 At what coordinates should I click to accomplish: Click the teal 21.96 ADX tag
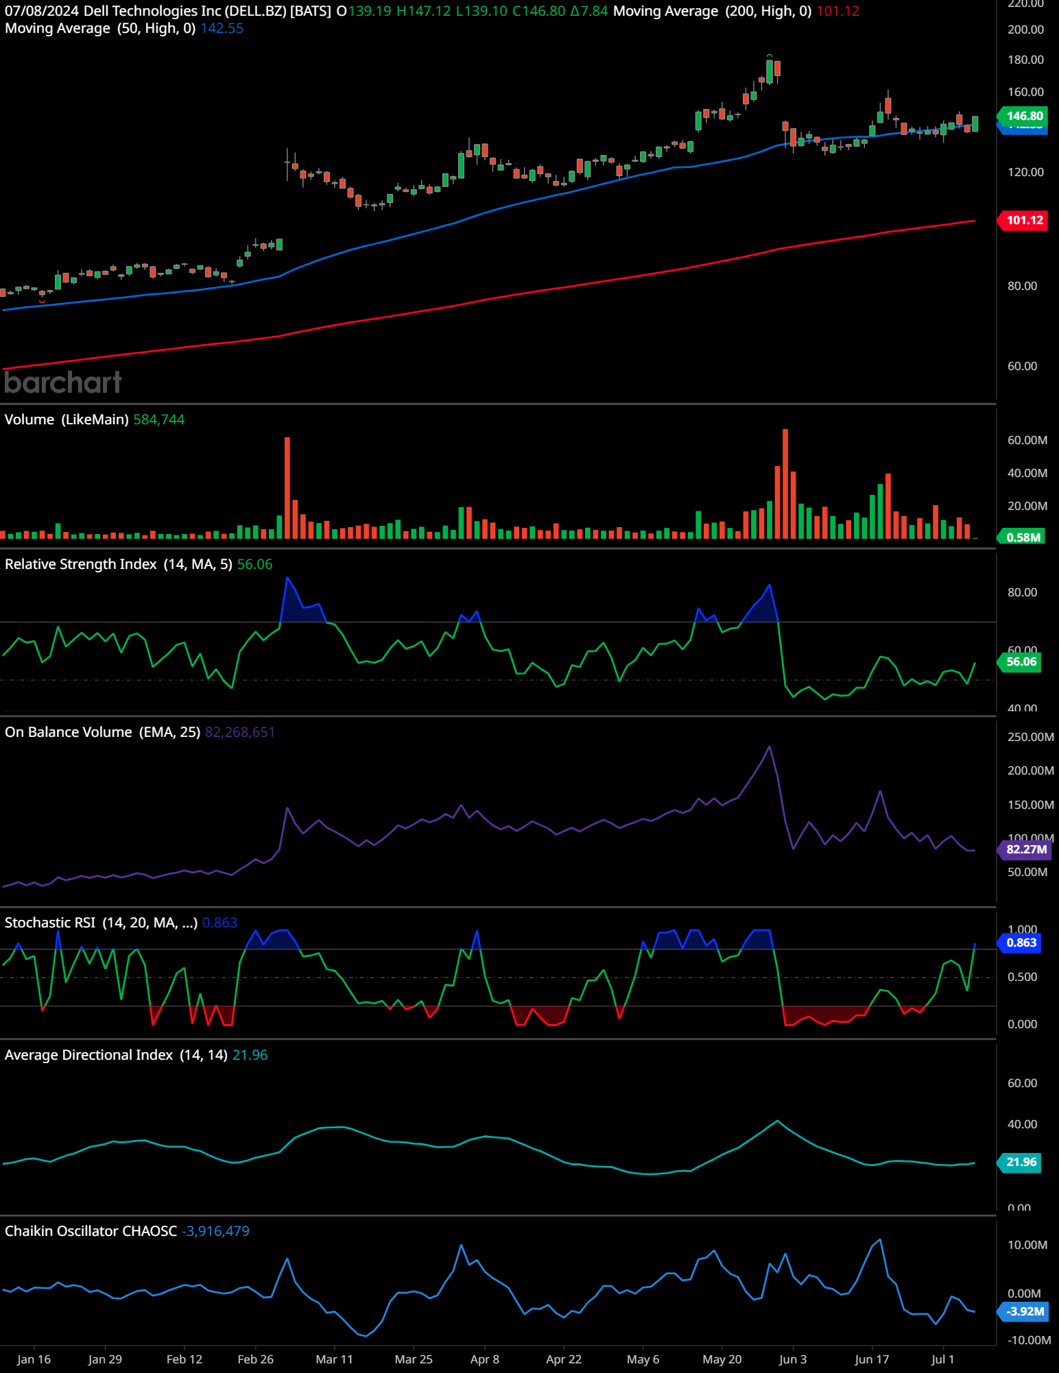(1021, 1162)
